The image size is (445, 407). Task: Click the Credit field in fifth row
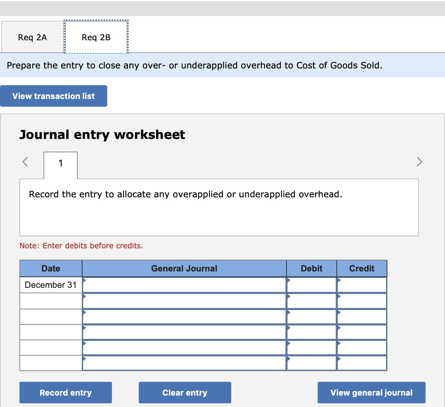pos(362,348)
